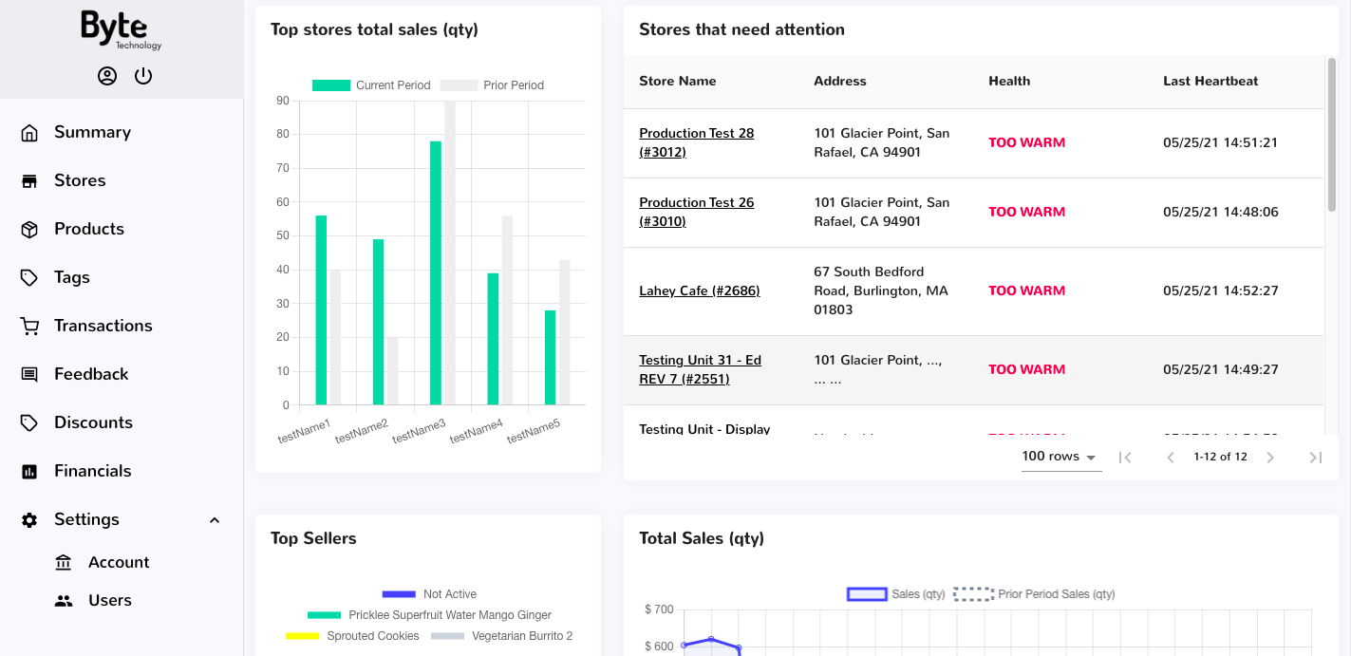Open Transactions in the sidebar

(103, 327)
